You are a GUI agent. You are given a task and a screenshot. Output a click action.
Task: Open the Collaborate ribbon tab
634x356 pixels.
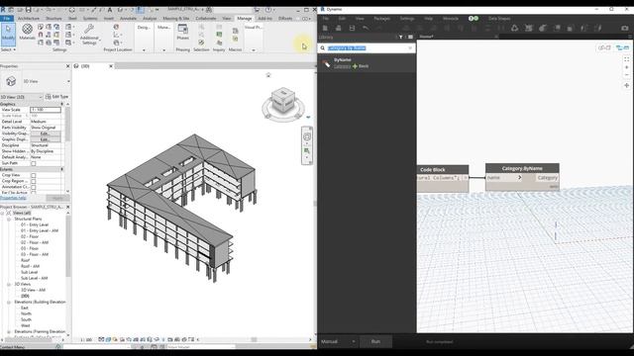pyautogui.click(x=206, y=19)
